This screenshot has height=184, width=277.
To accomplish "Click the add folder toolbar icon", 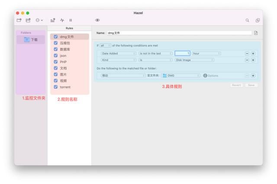I will pyautogui.click(x=19, y=20).
